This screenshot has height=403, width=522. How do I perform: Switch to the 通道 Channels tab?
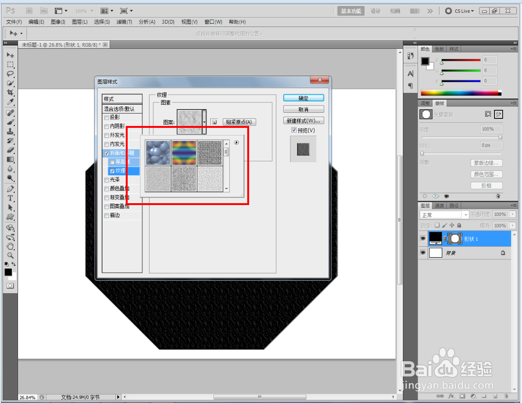coord(439,206)
